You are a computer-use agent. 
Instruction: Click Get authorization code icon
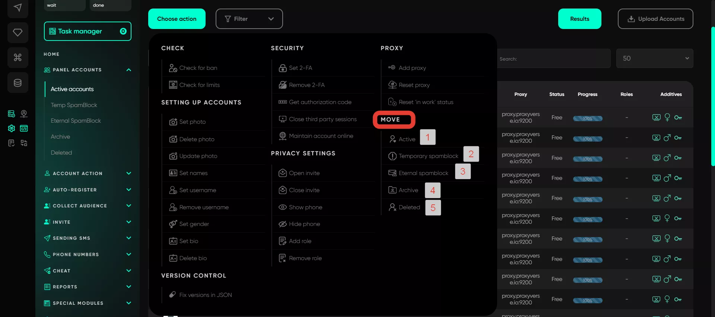click(x=283, y=102)
